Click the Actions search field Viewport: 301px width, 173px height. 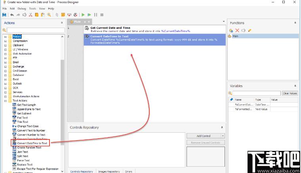tap(36, 30)
